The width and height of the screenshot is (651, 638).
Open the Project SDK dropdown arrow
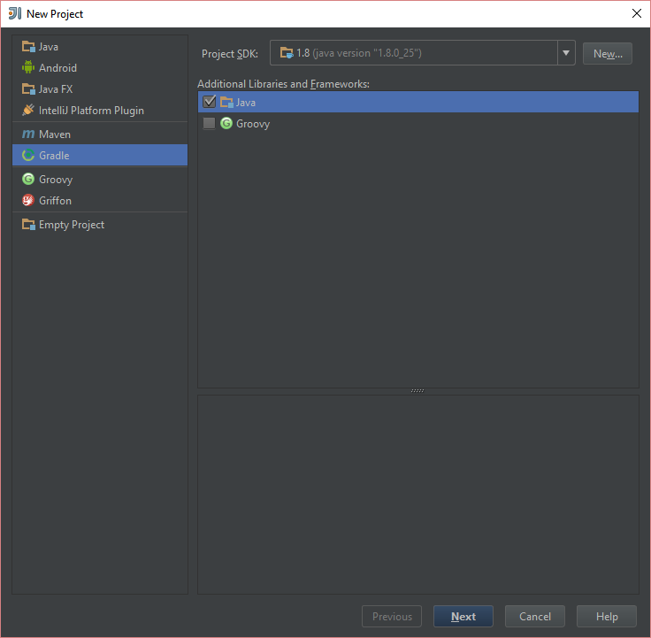[x=566, y=53]
